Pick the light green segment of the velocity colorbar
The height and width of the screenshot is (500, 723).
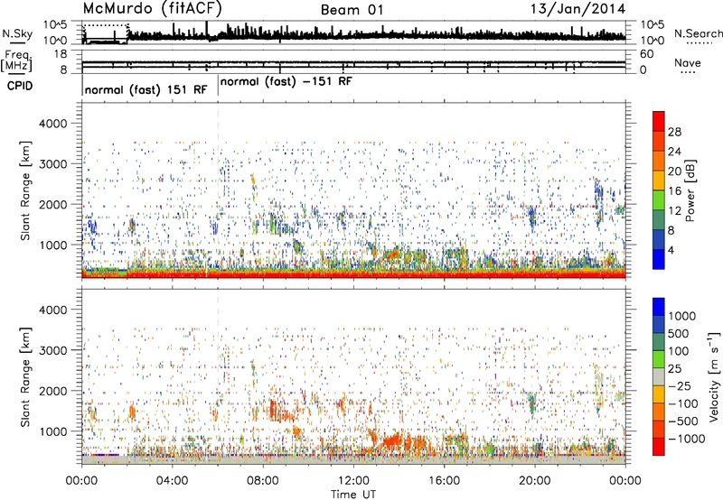point(659,359)
